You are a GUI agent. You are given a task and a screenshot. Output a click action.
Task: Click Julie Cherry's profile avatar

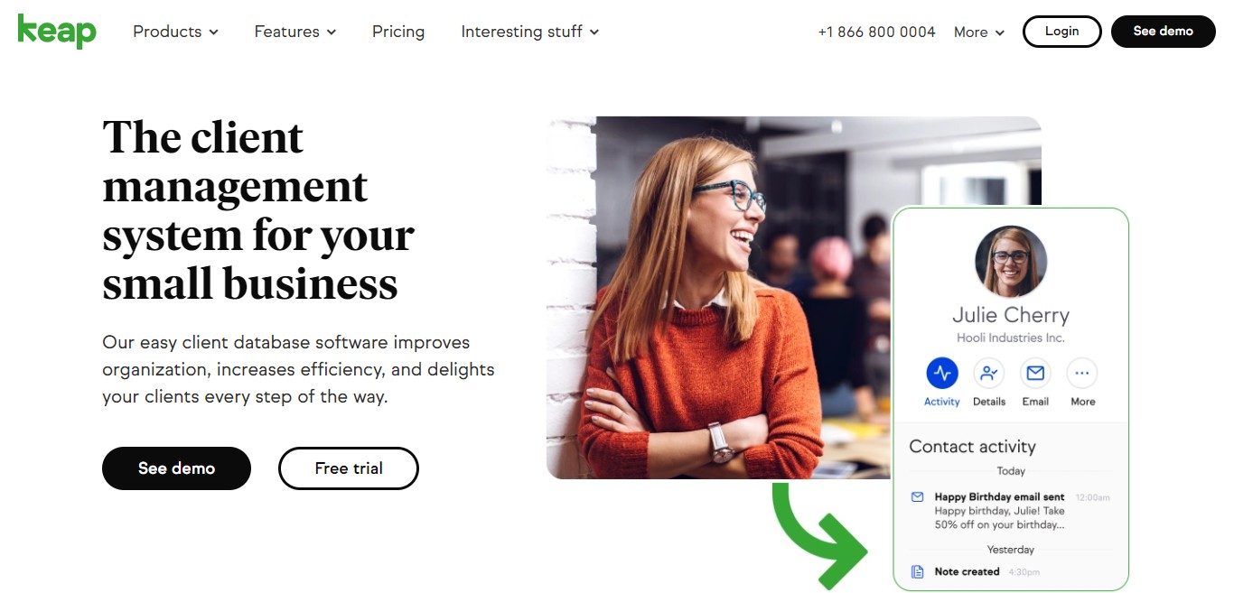point(1011,262)
